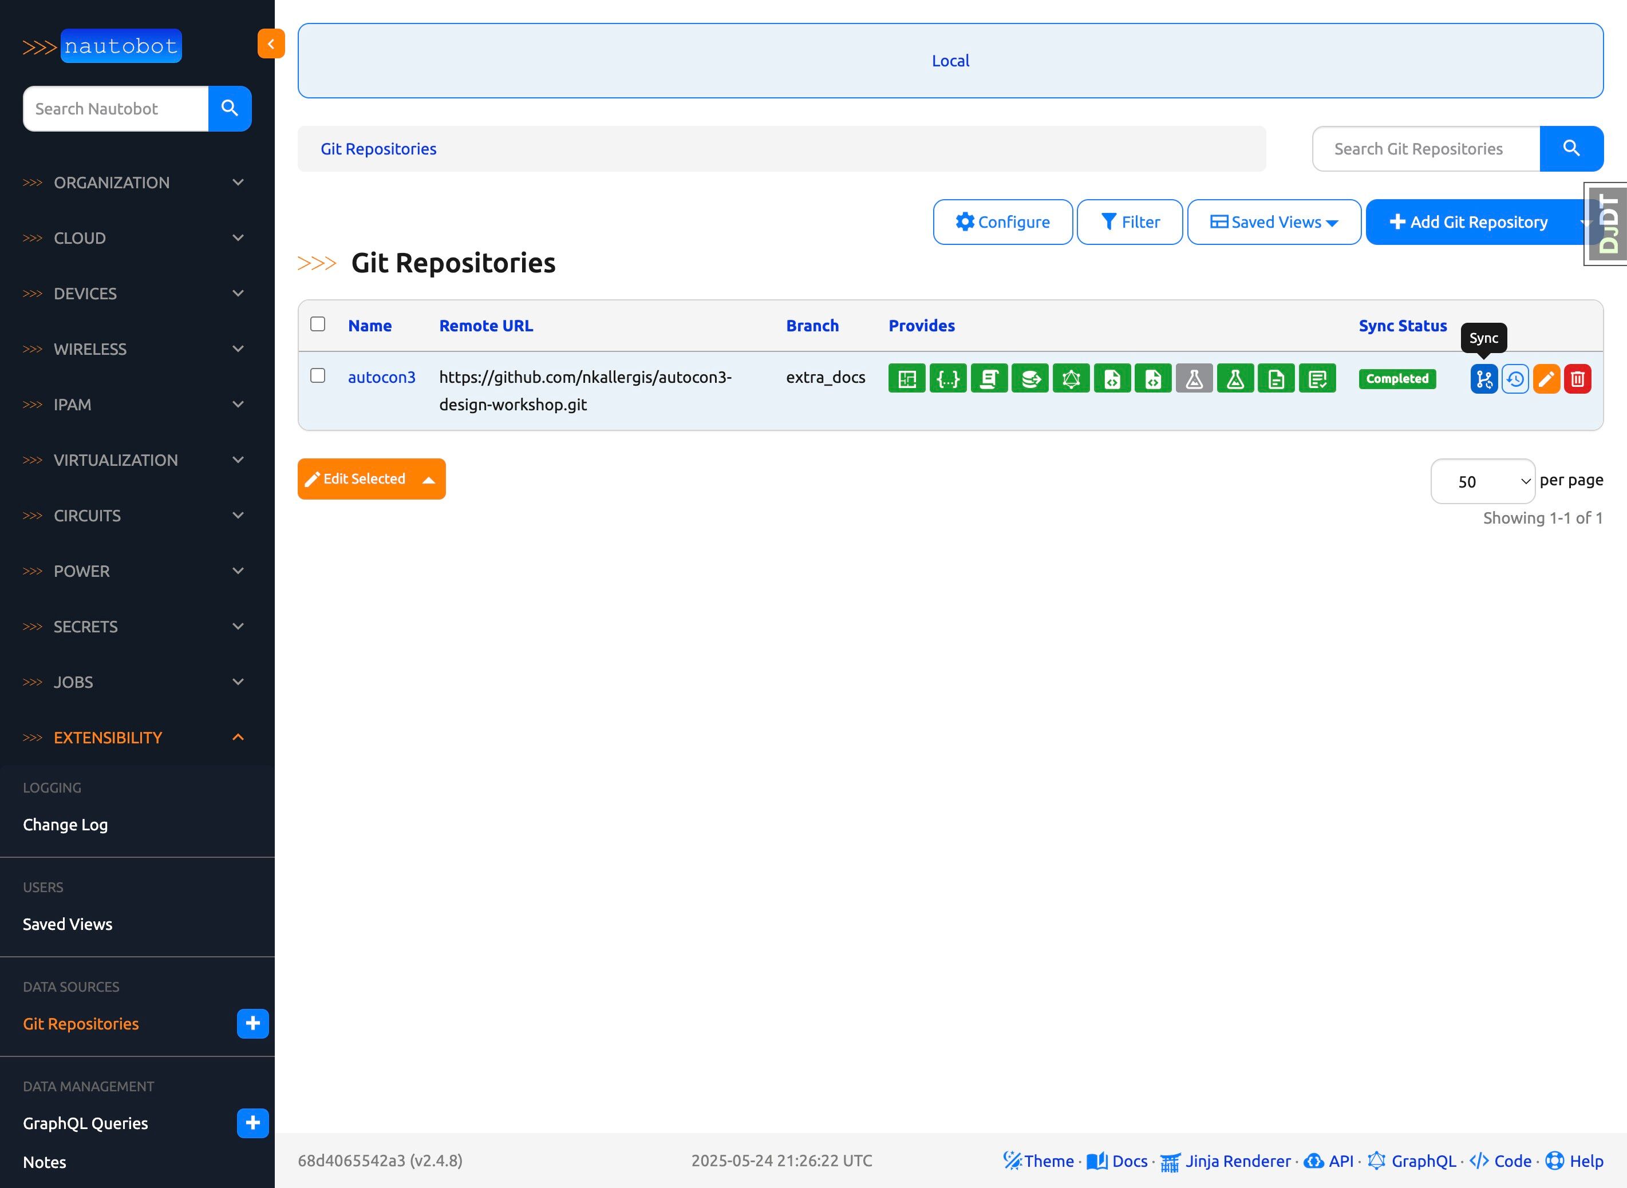Click the plus icon beside GraphQL Queries
Image resolution: width=1627 pixels, height=1188 pixels.
[252, 1123]
